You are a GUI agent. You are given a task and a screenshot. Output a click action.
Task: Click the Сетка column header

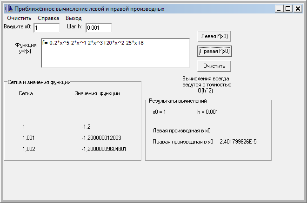[26, 93]
